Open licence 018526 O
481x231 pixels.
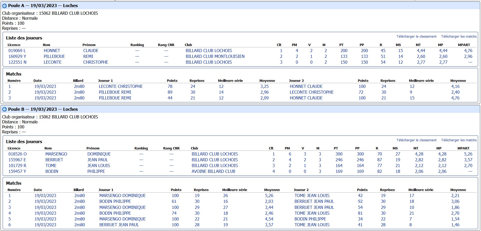coord(17,154)
